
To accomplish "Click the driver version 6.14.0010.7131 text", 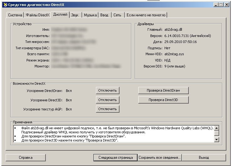I will pyautogui.click(x=188, y=36).
